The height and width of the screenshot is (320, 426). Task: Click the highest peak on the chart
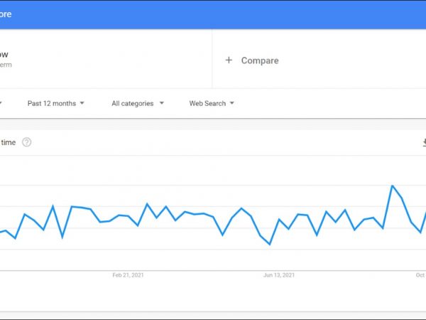392,186
